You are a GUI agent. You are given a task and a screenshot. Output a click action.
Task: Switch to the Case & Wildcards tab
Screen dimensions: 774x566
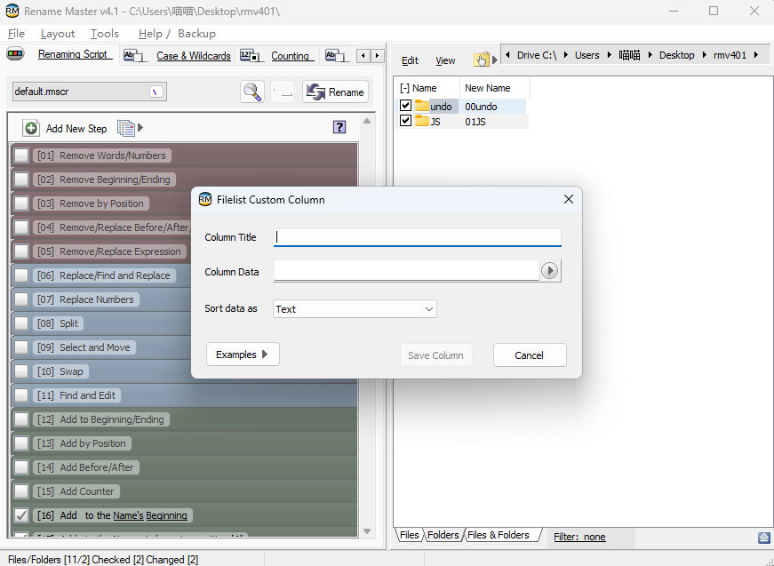coord(193,56)
